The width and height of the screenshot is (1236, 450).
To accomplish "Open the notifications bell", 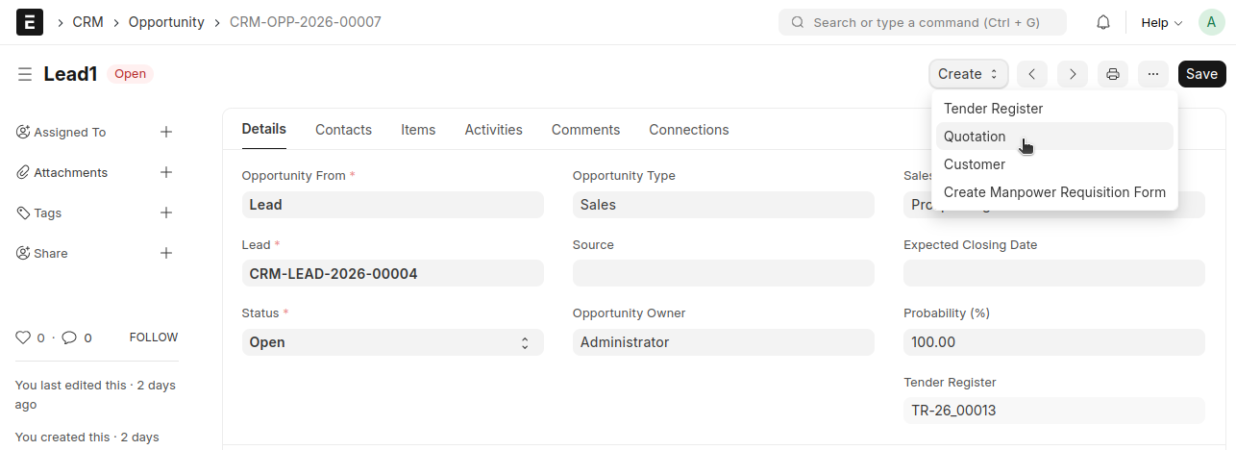I will [x=1103, y=22].
